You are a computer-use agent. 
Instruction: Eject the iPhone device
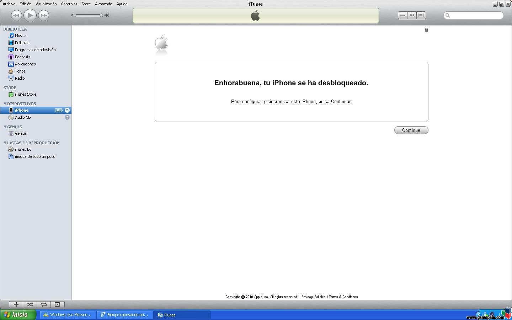[x=67, y=110]
